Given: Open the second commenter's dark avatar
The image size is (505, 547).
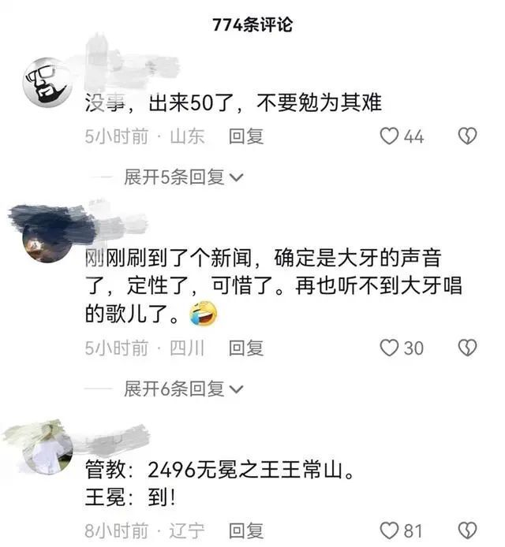Looking at the screenshot, I should 47,237.
